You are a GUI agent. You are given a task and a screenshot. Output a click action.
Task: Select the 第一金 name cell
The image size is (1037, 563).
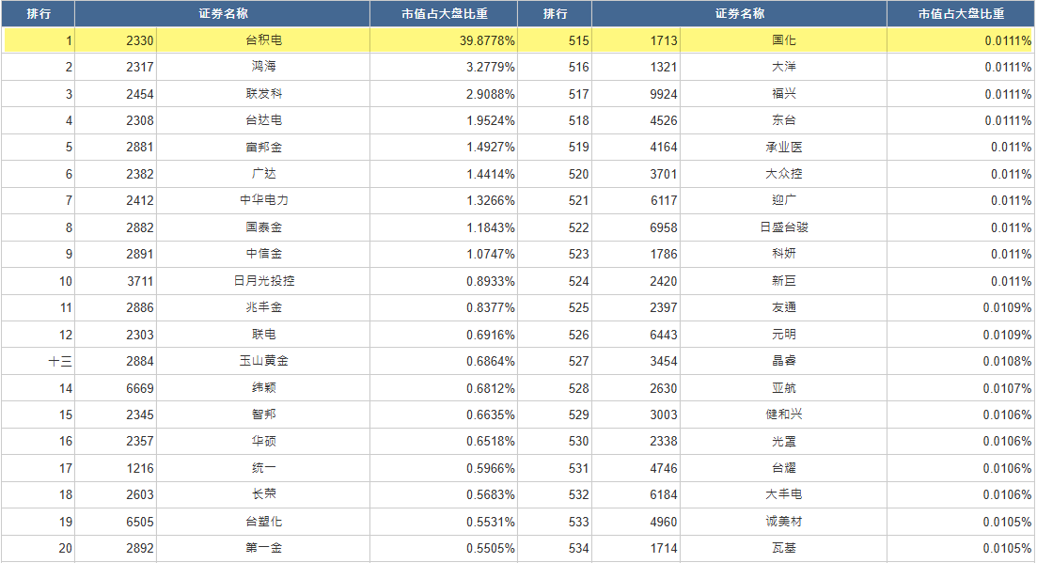[263, 548]
